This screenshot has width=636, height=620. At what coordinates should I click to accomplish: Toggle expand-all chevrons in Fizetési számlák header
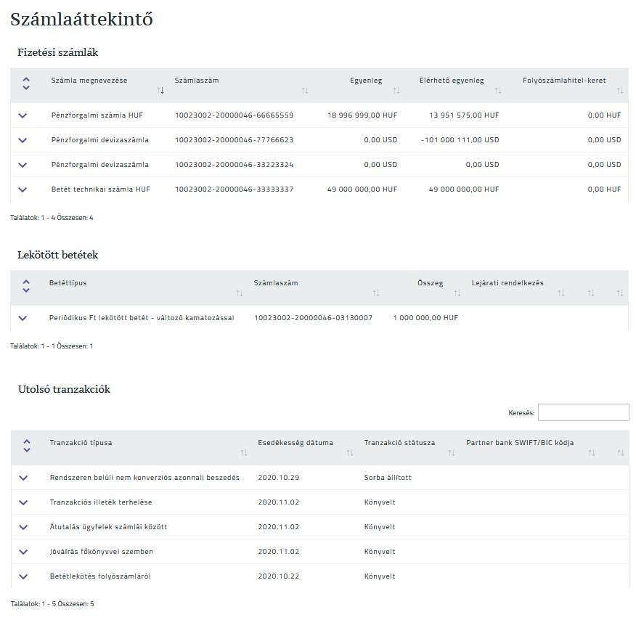(25, 85)
